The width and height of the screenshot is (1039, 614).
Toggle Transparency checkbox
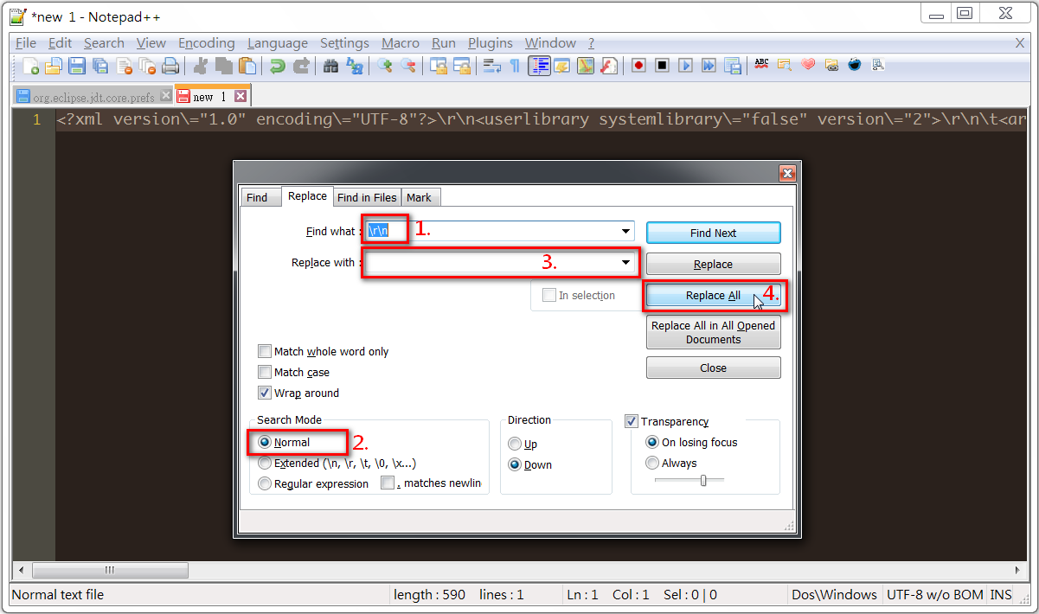667,421
